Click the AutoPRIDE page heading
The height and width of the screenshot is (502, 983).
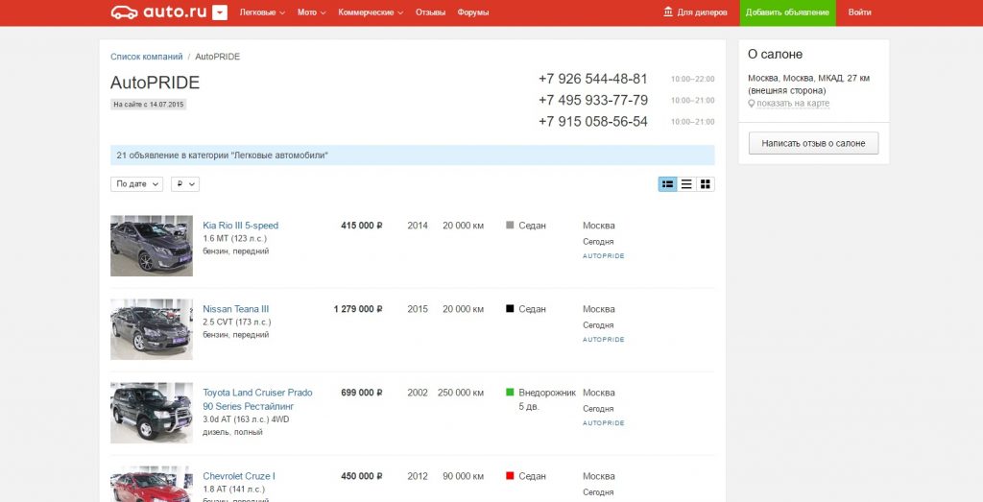click(155, 83)
